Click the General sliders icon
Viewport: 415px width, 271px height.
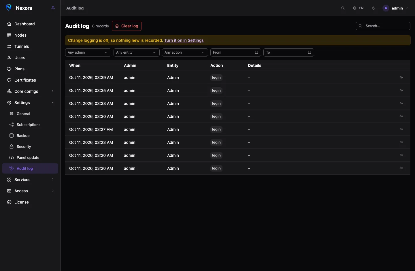click(12, 114)
